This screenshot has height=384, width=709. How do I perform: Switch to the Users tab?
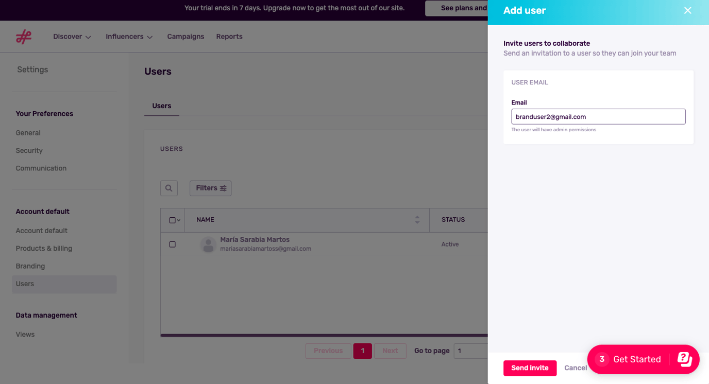coord(162,106)
